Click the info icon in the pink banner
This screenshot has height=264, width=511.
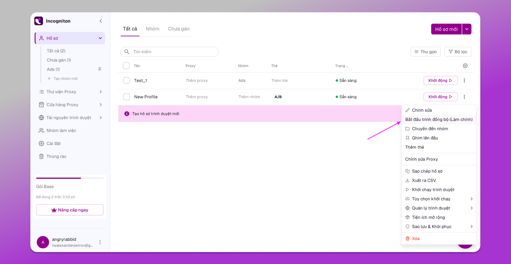click(x=127, y=114)
